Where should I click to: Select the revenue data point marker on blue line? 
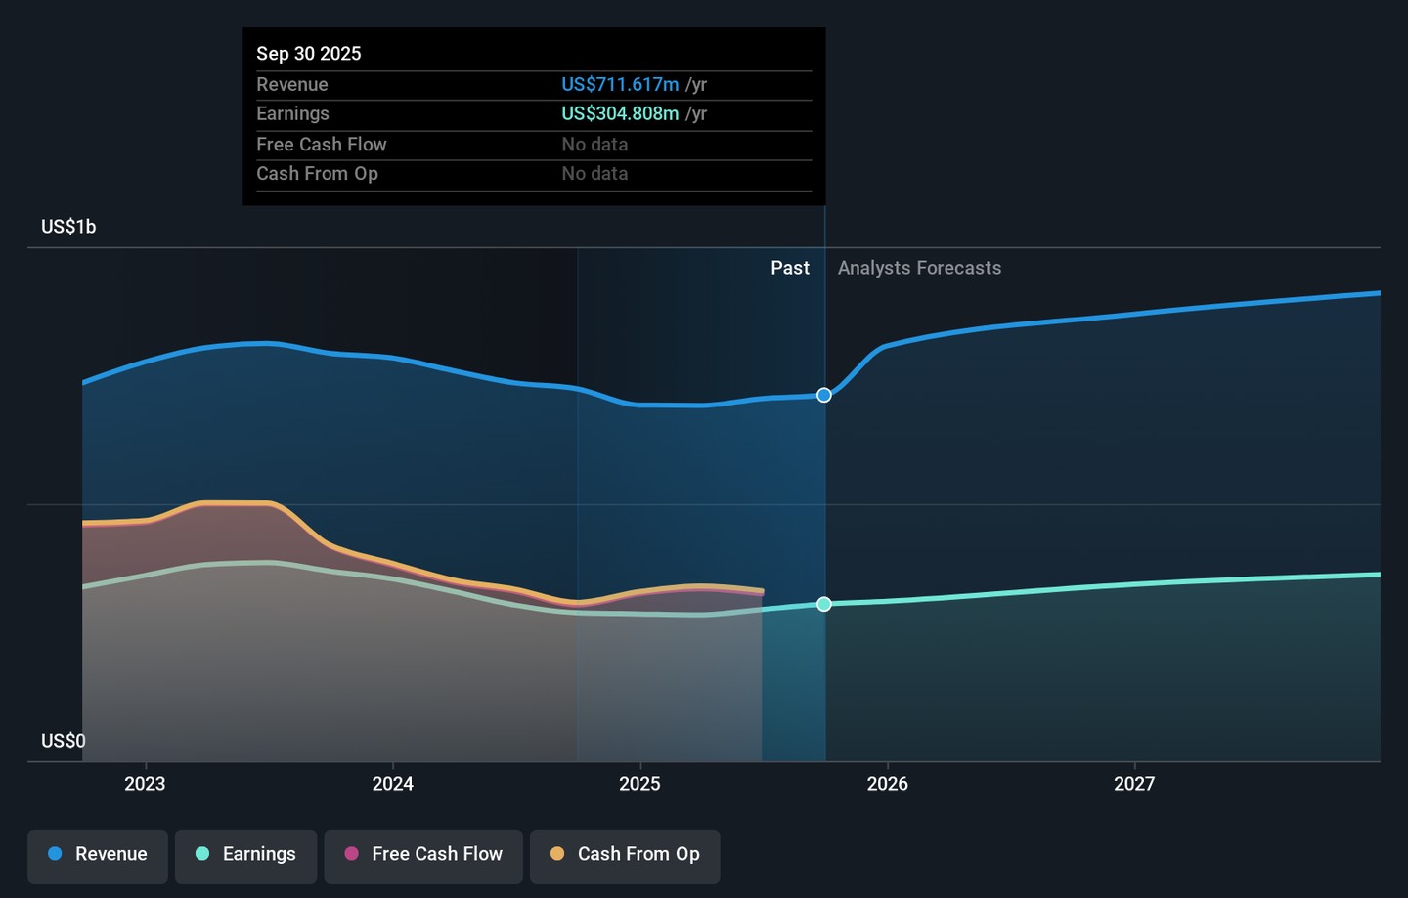(x=824, y=395)
